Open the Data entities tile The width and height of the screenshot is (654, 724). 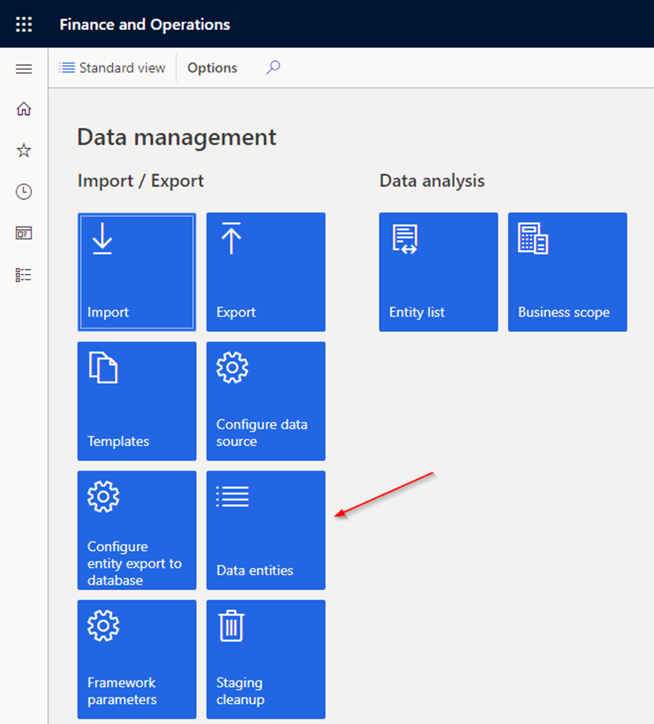pos(265,530)
